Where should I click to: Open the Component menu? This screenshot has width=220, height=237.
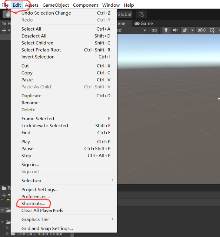point(85,5)
